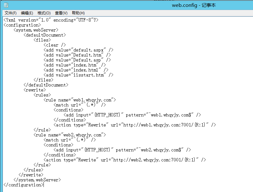Click the HTTP_HOST pattern line for web2.whqyjy.com
253x192 pixels.
click(122, 150)
